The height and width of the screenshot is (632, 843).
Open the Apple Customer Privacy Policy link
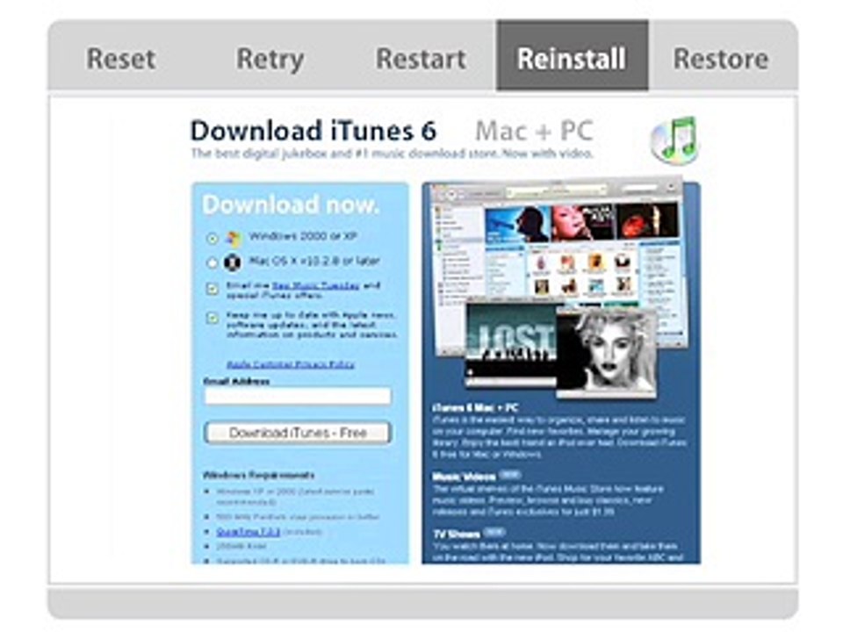(291, 364)
